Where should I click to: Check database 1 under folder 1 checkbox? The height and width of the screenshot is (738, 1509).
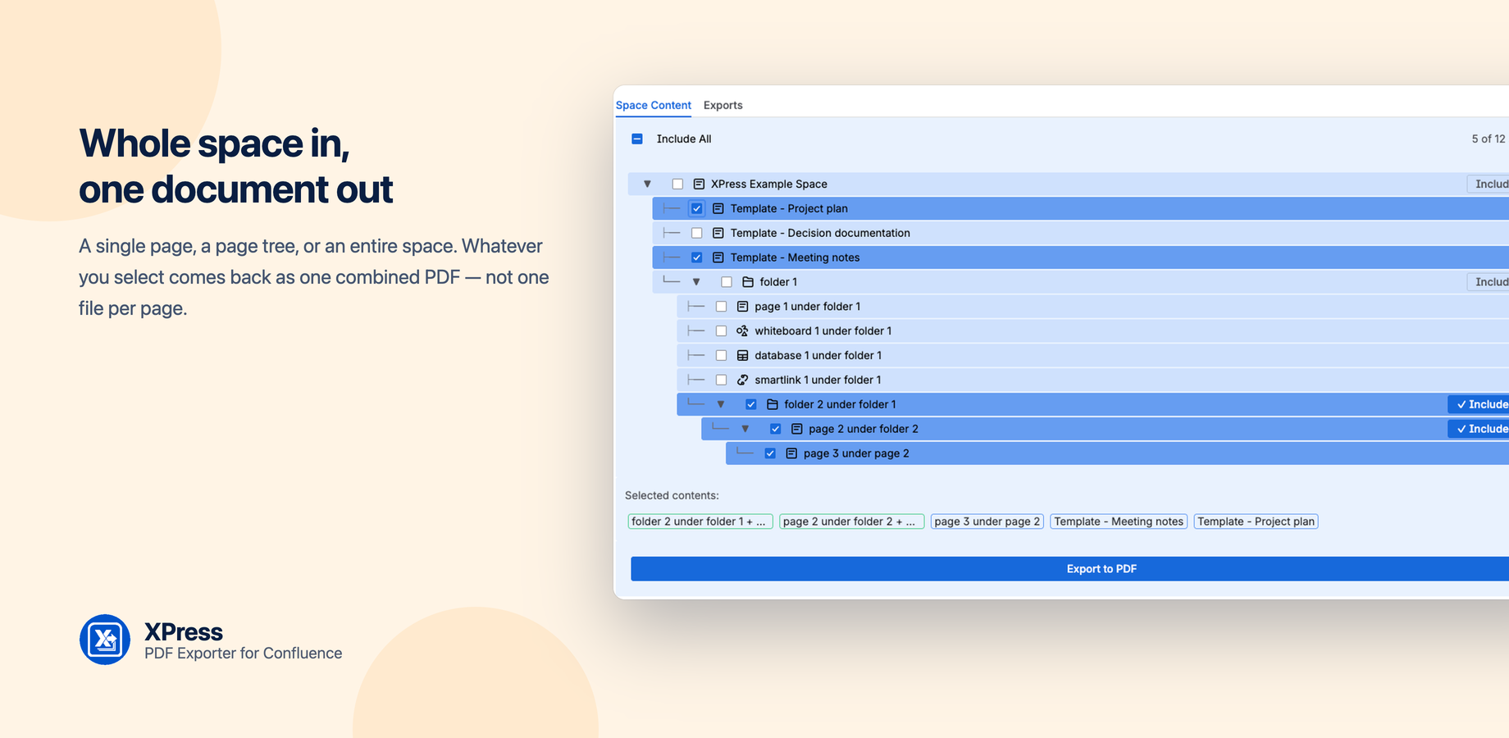(x=722, y=356)
